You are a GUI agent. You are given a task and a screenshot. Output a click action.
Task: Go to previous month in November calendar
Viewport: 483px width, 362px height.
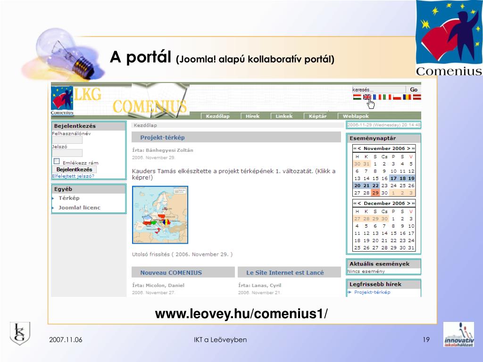[x=359, y=148]
